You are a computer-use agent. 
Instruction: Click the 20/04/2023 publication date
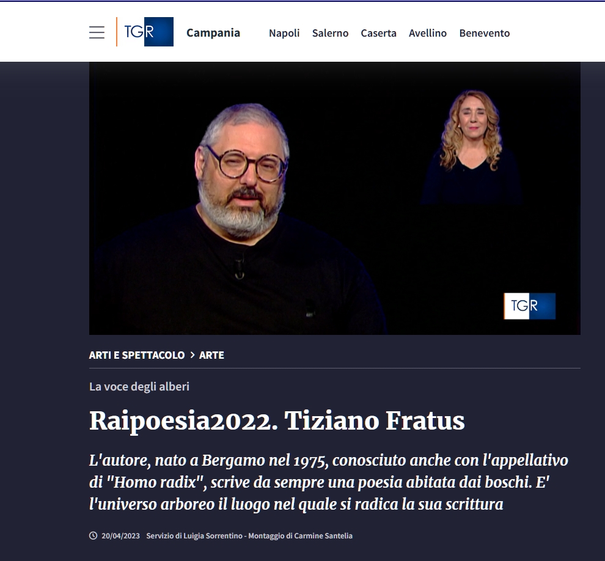click(x=120, y=535)
